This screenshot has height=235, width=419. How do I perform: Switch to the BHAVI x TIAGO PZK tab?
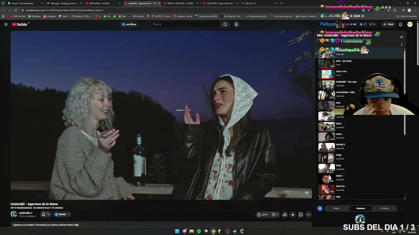click(181, 3)
